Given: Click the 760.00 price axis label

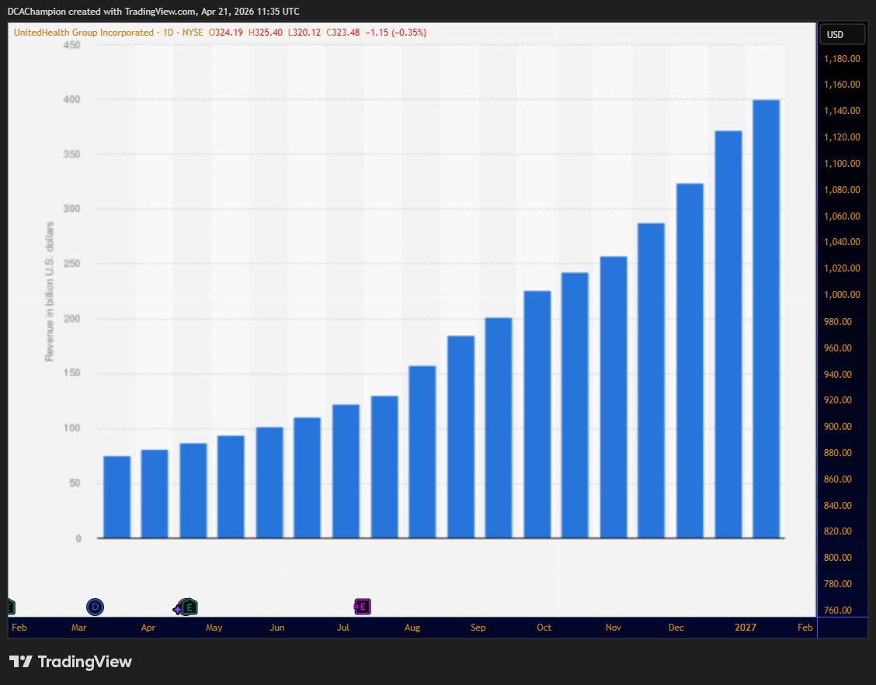Looking at the screenshot, I should [838, 610].
